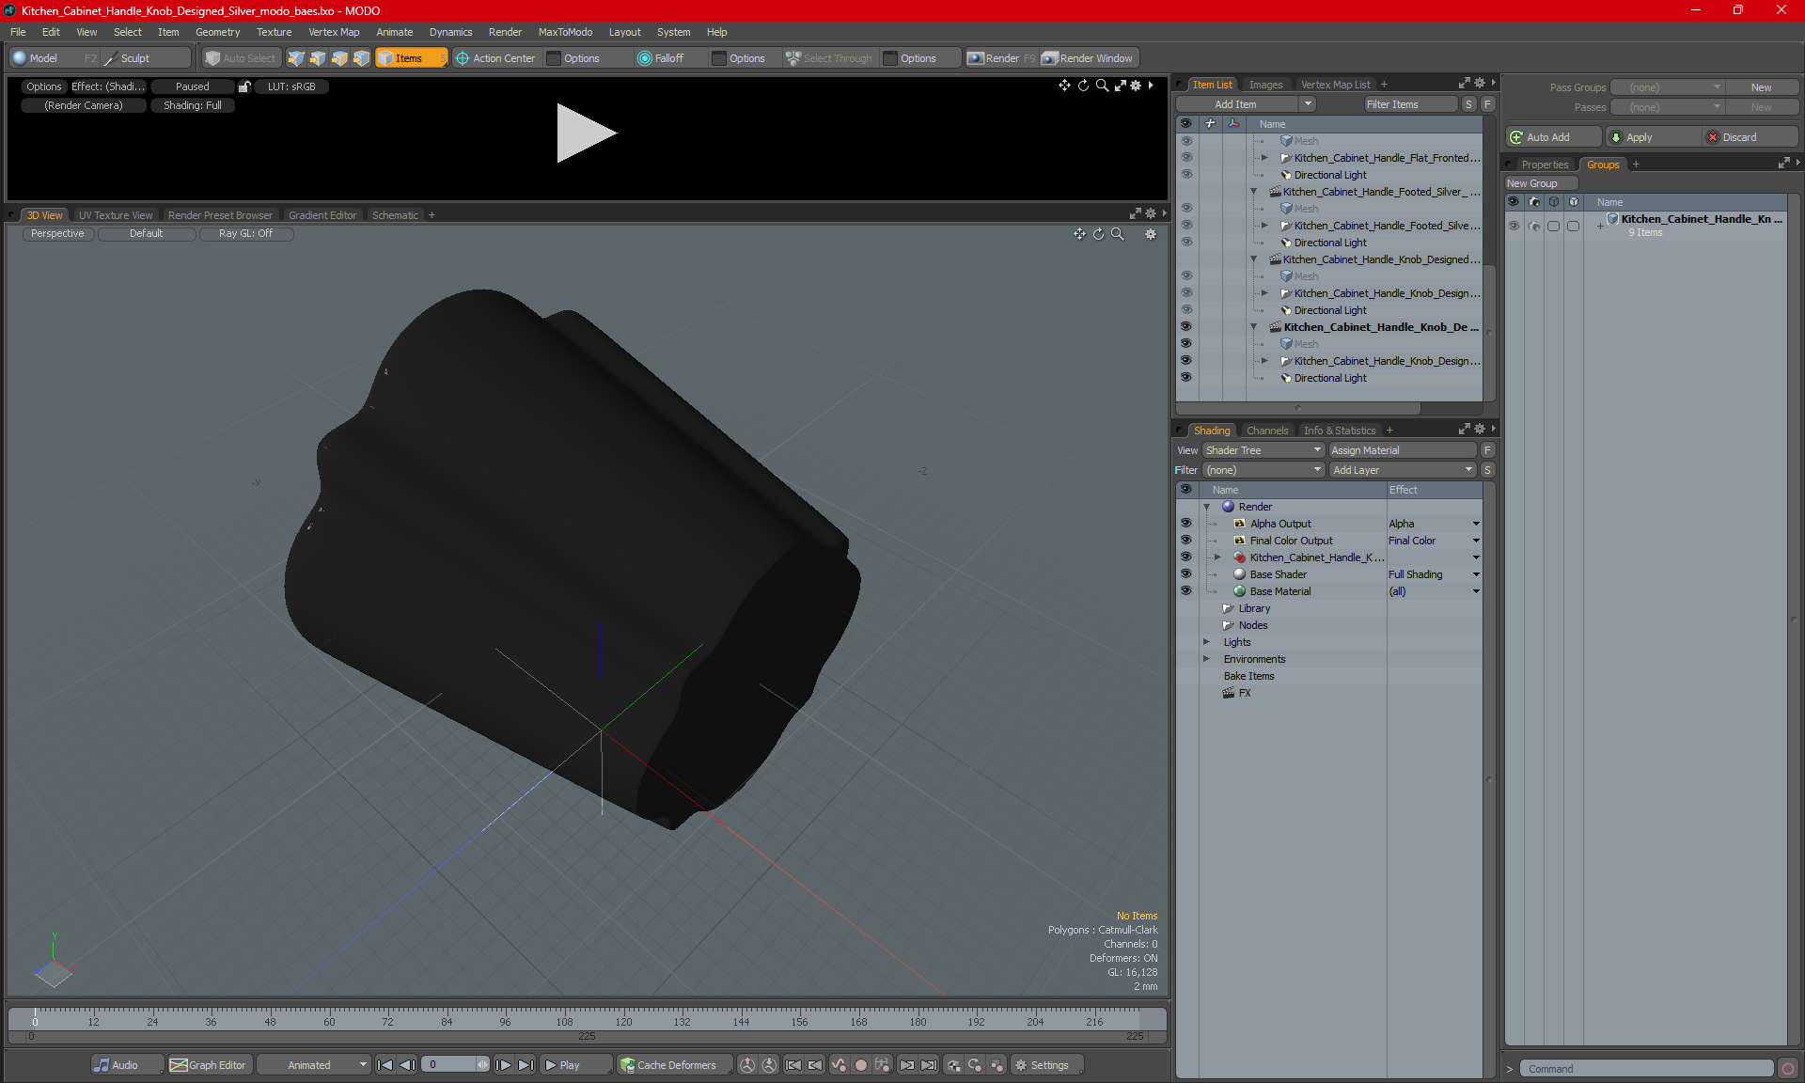Image resolution: width=1805 pixels, height=1083 pixels.
Task: Open the Add Layer dropdown
Action: pos(1403,470)
